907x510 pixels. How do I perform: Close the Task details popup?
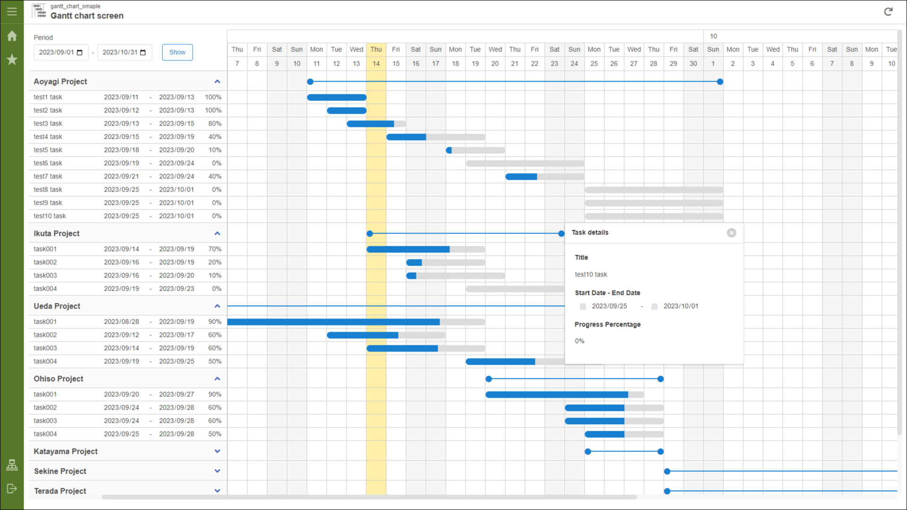(x=731, y=233)
